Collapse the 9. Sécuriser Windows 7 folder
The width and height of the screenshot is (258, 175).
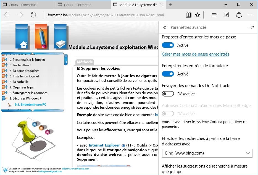5,98
